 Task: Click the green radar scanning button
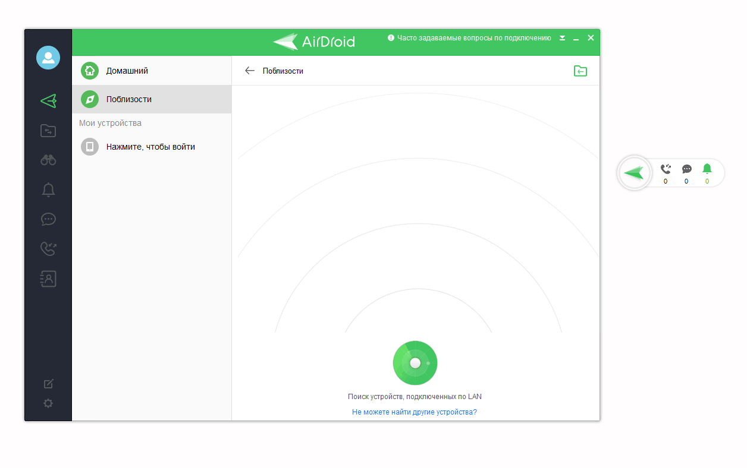tap(415, 363)
